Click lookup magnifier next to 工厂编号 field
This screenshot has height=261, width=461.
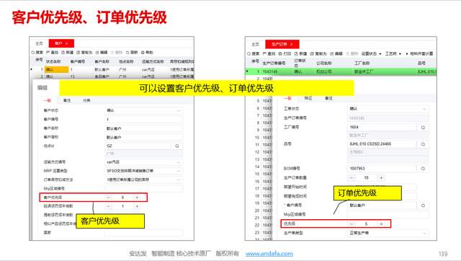point(423,128)
